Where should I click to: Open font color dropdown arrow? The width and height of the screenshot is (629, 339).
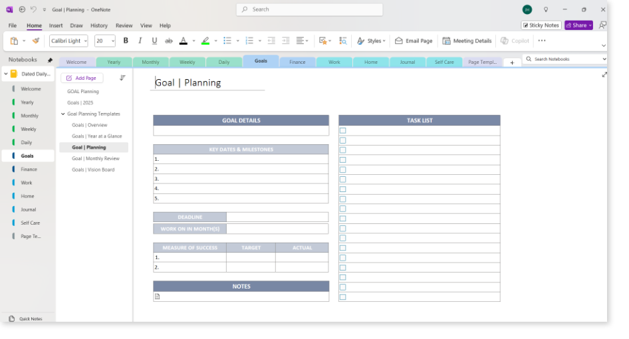[193, 41]
